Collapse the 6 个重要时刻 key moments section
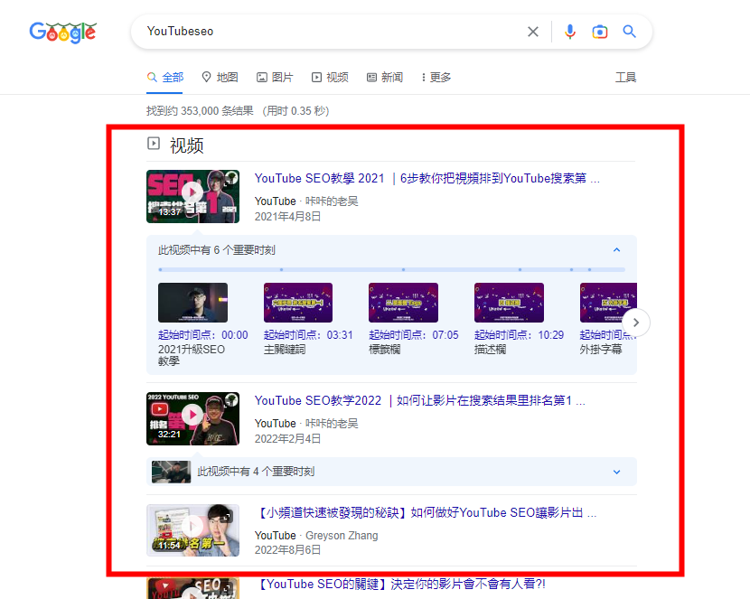The image size is (750, 599). pyautogui.click(x=616, y=250)
